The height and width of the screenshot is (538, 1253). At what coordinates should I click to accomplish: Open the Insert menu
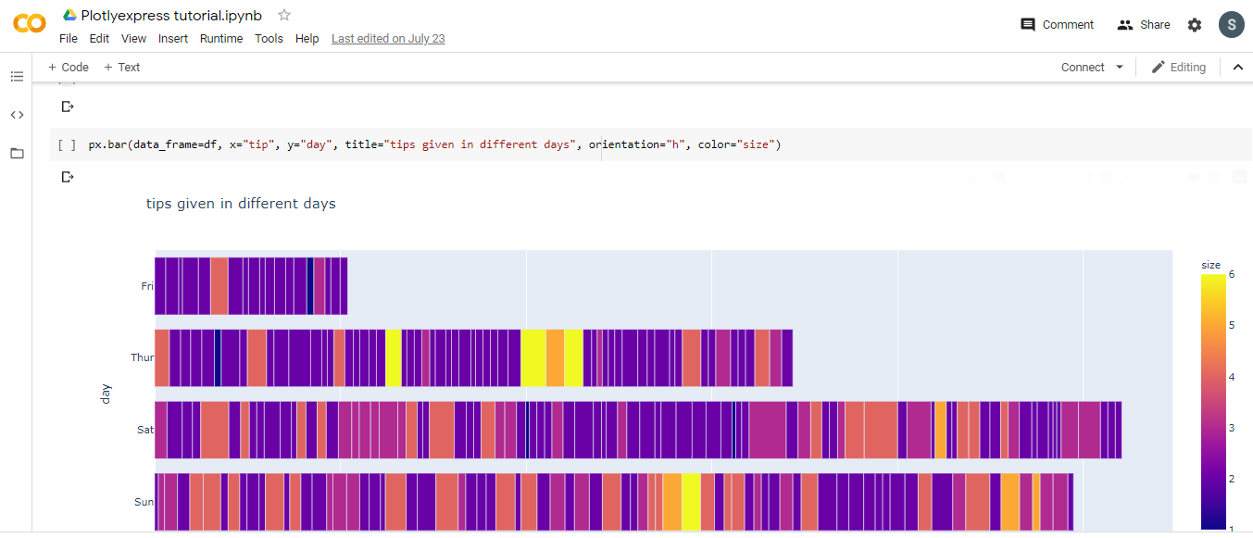[173, 39]
